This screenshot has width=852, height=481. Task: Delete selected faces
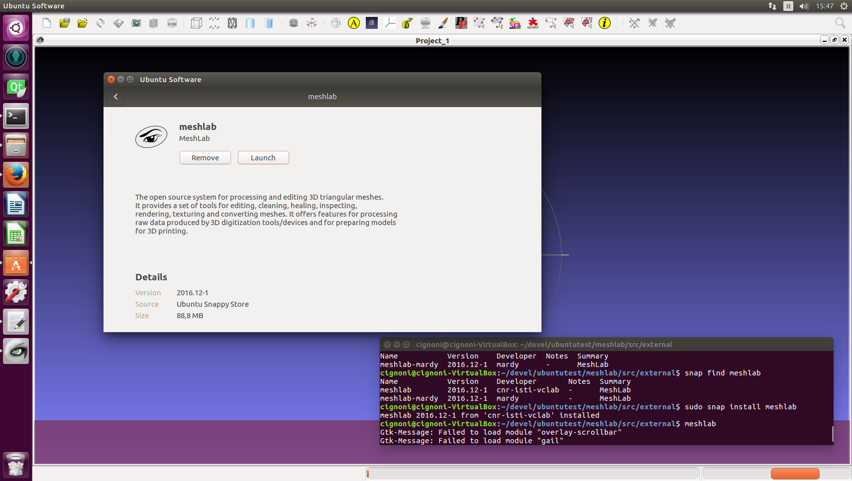pyautogui.click(x=652, y=23)
